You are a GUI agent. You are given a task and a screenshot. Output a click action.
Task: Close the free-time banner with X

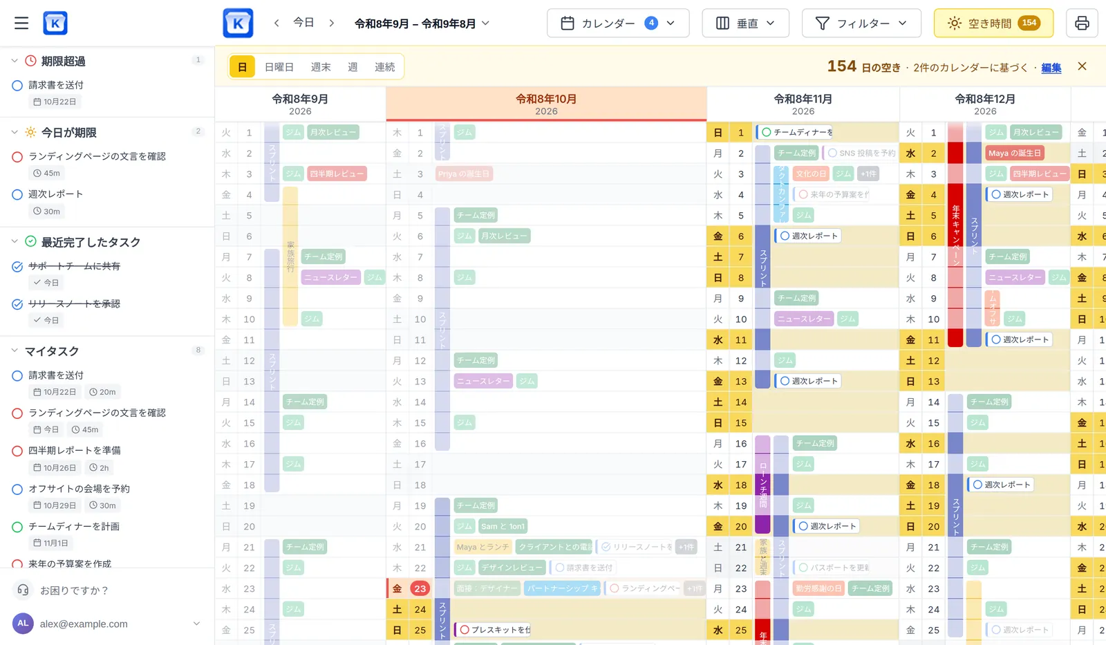click(x=1082, y=66)
